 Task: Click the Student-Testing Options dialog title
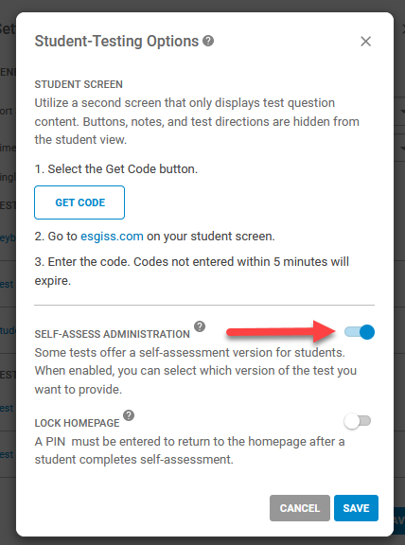click(116, 41)
